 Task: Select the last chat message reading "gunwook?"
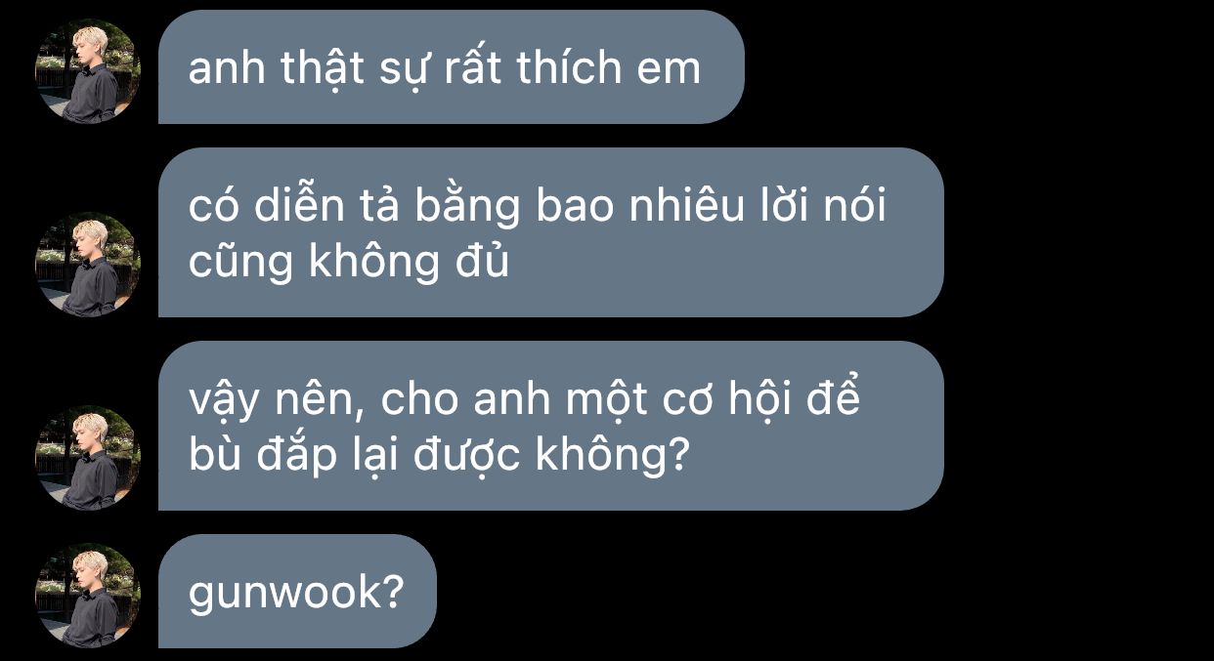pos(297,592)
